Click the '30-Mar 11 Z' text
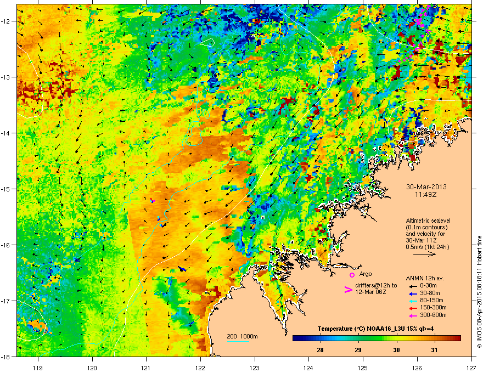This screenshot has height=373, width=483. (x=421, y=240)
